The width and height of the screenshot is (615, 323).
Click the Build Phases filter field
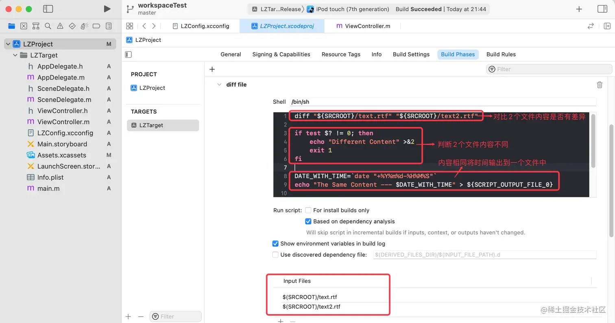549,69
